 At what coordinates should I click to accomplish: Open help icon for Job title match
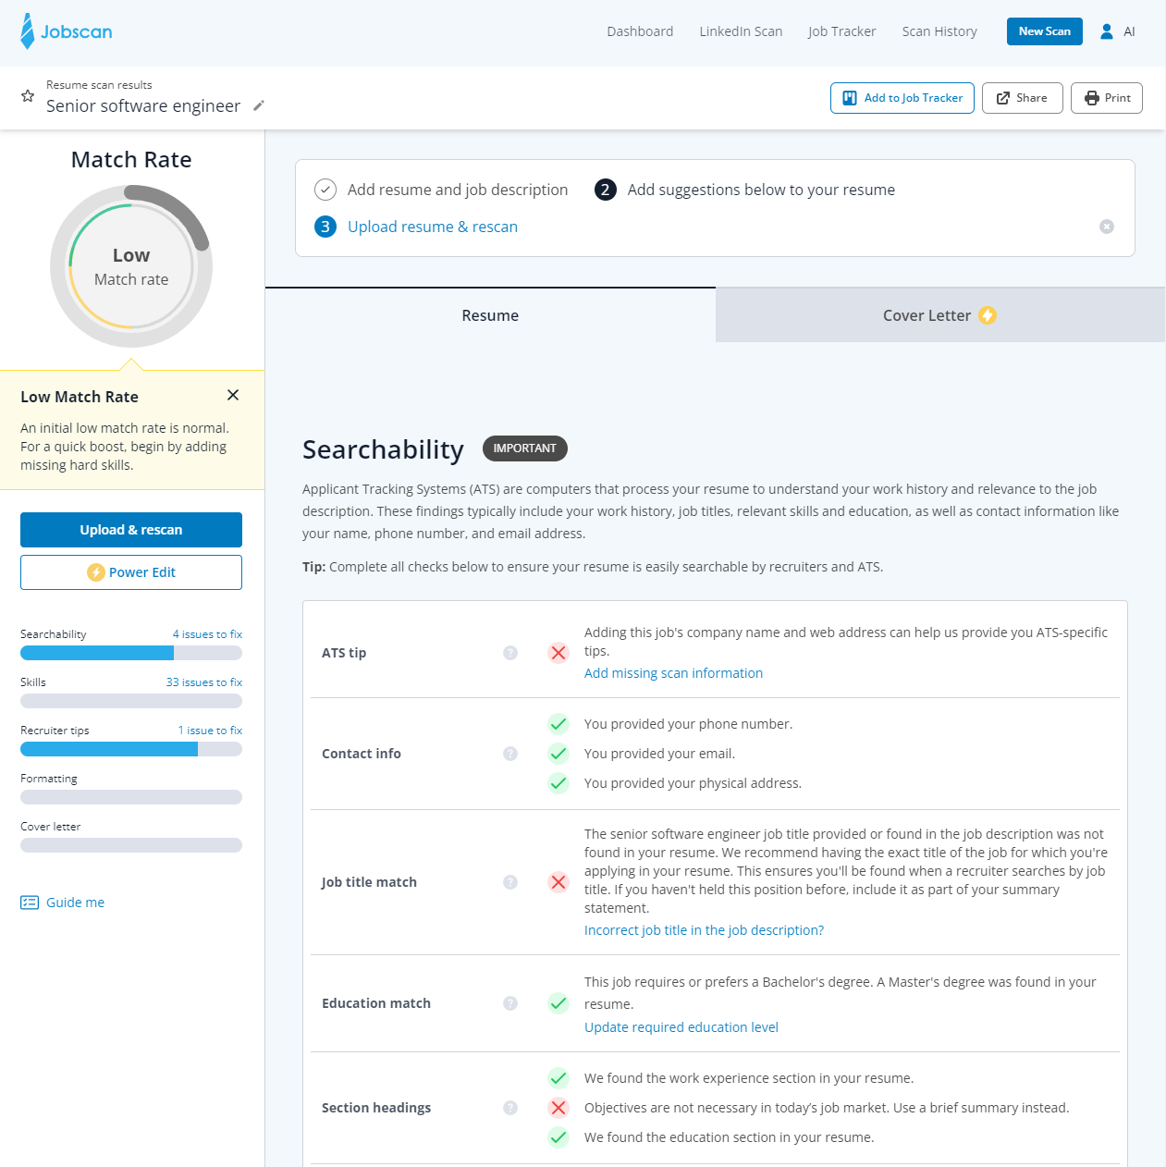510,882
